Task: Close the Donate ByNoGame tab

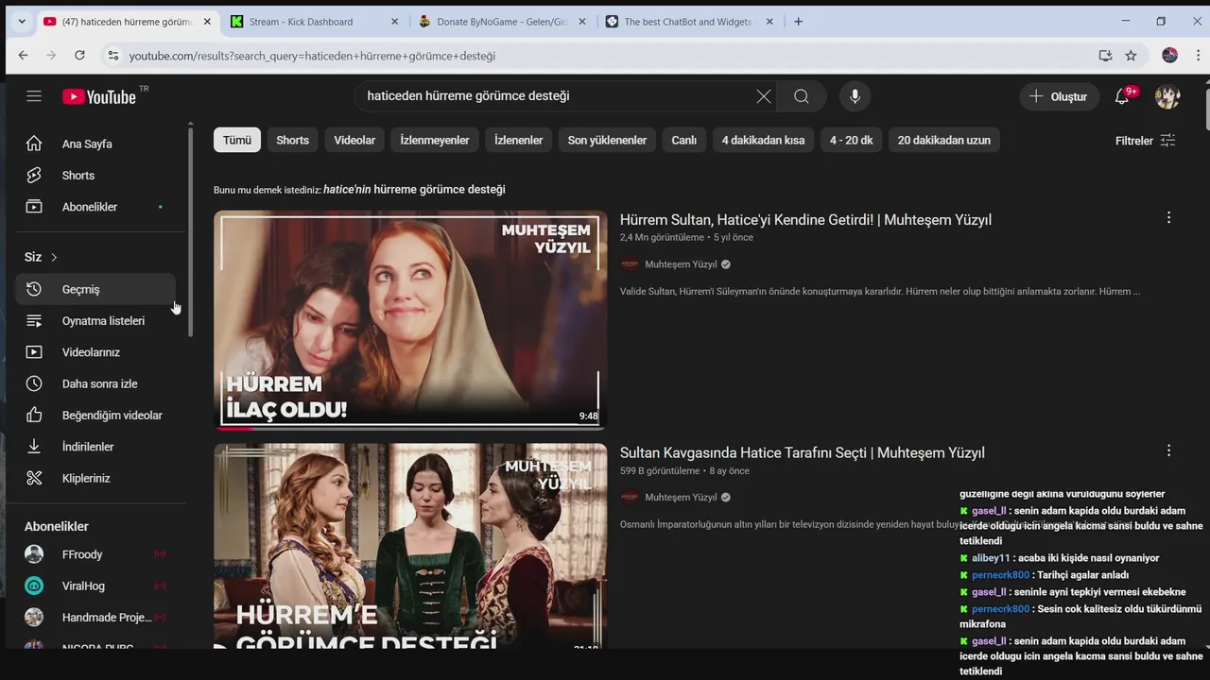Action: (x=581, y=22)
